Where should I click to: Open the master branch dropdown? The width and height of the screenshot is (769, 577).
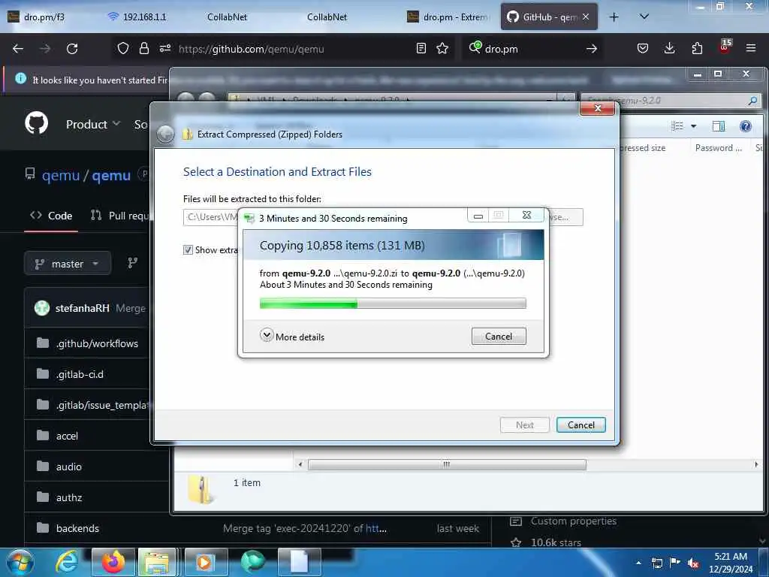(x=68, y=264)
